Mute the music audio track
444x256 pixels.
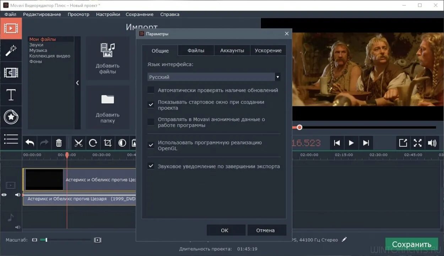(18, 227)
